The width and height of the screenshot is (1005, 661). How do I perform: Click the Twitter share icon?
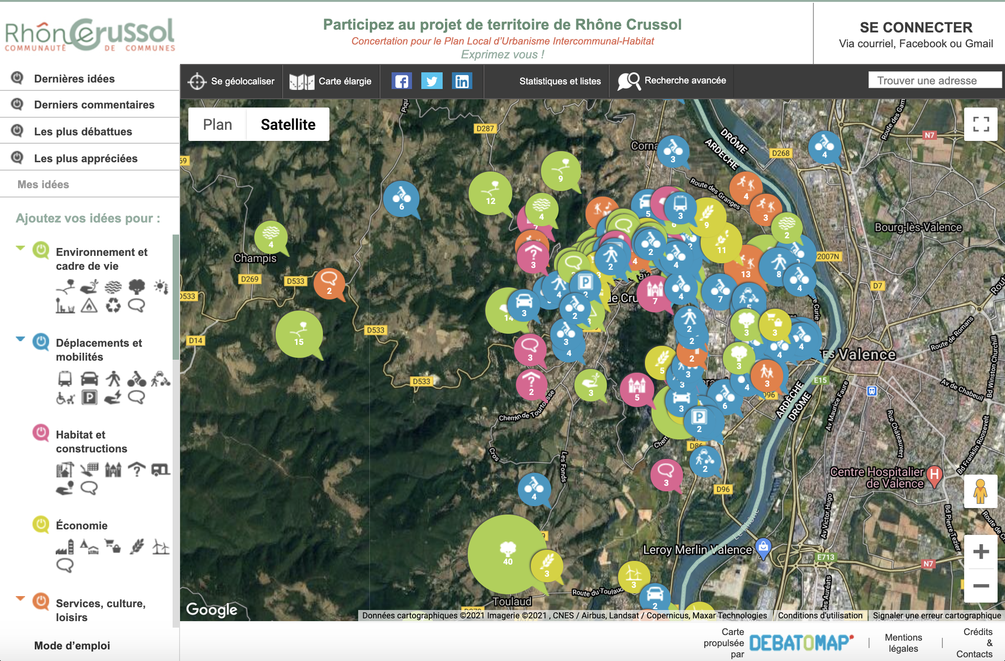[432, 81]
